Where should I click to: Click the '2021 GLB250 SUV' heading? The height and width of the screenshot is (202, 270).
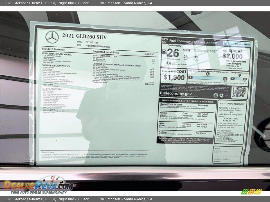(85, 36)
